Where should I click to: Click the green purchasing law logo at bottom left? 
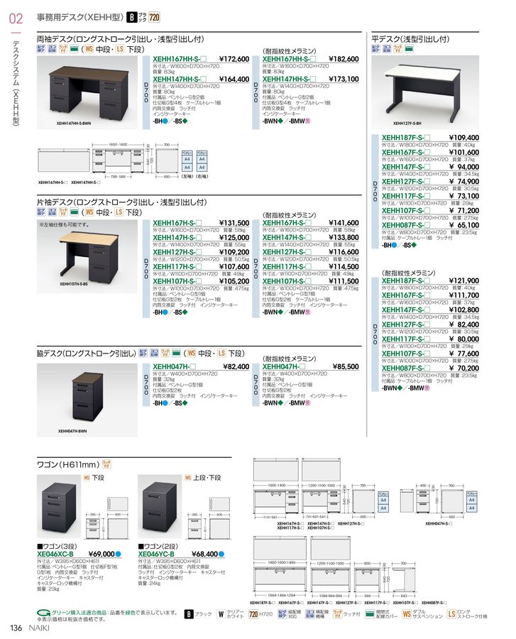coord(44,613)
